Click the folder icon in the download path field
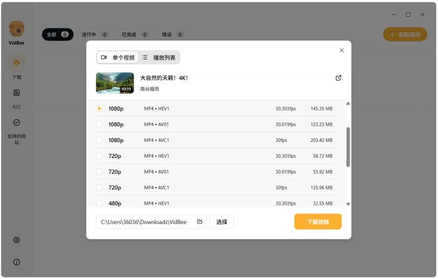The width and height of the screenshot is (438, 279). point(200,221)
